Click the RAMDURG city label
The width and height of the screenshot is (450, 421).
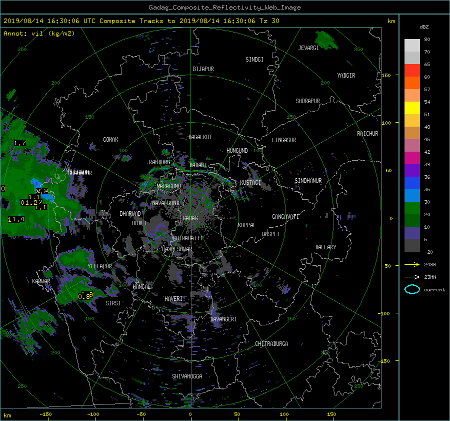(159, 162)
